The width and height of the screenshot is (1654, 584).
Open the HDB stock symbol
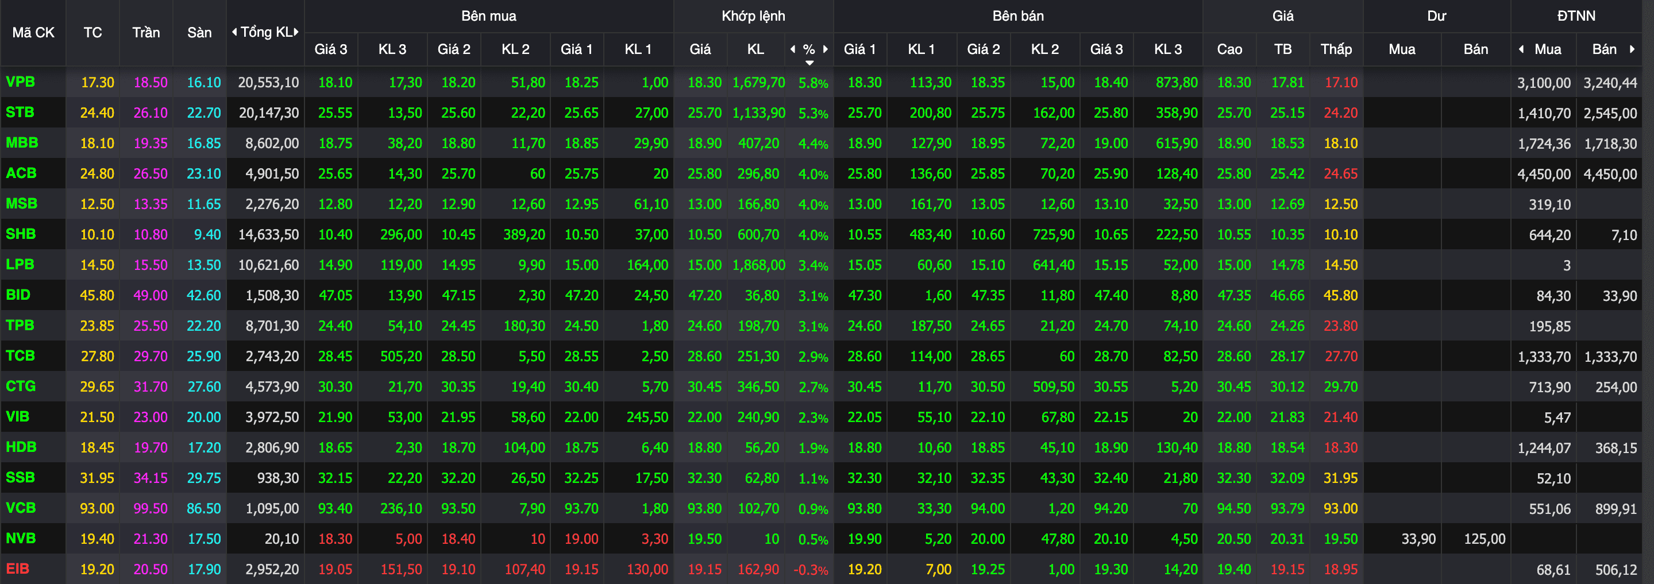pyautogui.click(x=21, y=447)
